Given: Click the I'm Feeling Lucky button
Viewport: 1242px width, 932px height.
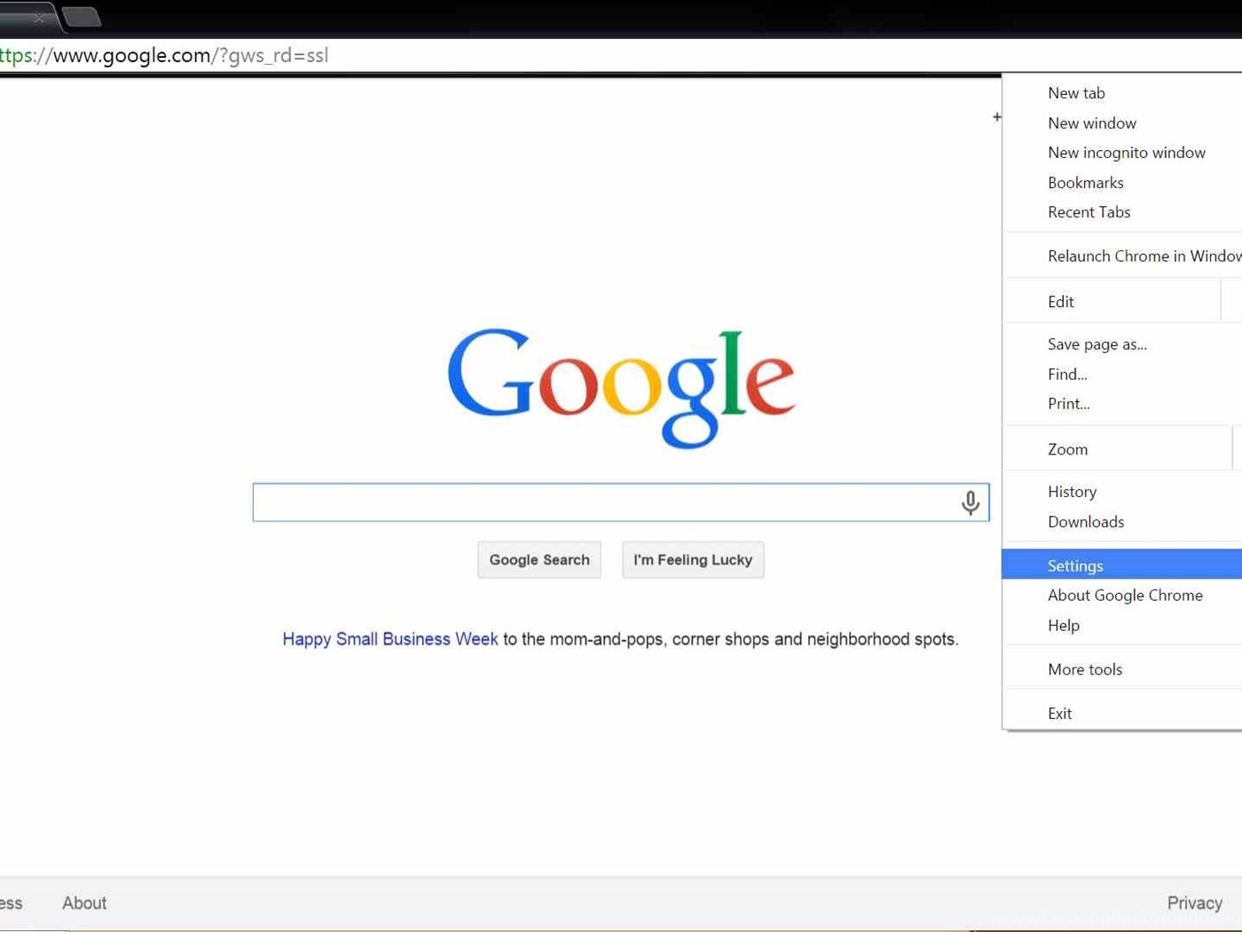Looking at the screenshot, I should [693, 560].
